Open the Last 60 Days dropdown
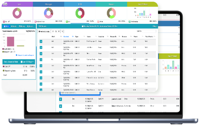Image resolution: width=203 pixels, height=135 pixels. [x=27, y=62]
